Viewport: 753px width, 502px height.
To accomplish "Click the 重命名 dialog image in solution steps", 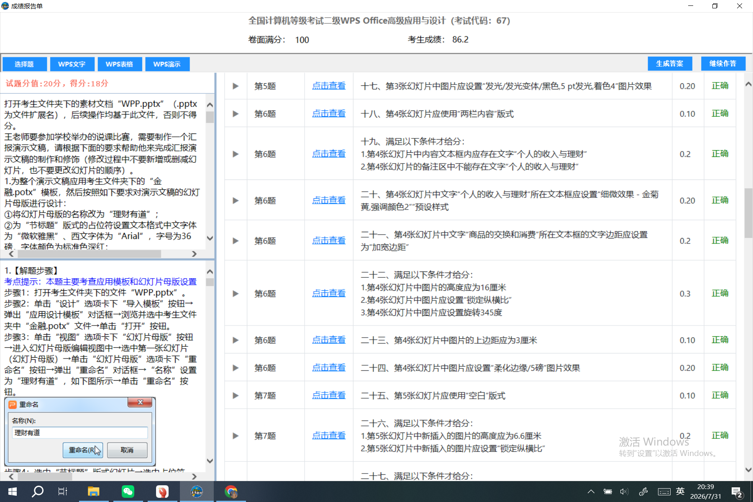I will [x=80, y=431].
